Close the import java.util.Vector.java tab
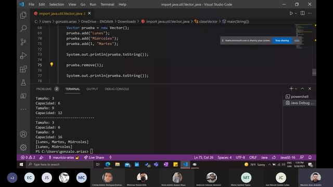This screenshot has height=187, width=333. (89, 14)
